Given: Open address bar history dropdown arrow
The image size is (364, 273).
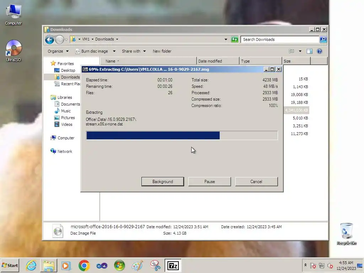Looking at the screenshot, I should coord(226,39).
